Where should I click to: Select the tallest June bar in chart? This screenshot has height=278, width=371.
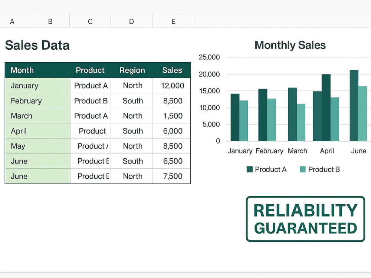pos(354,105)
